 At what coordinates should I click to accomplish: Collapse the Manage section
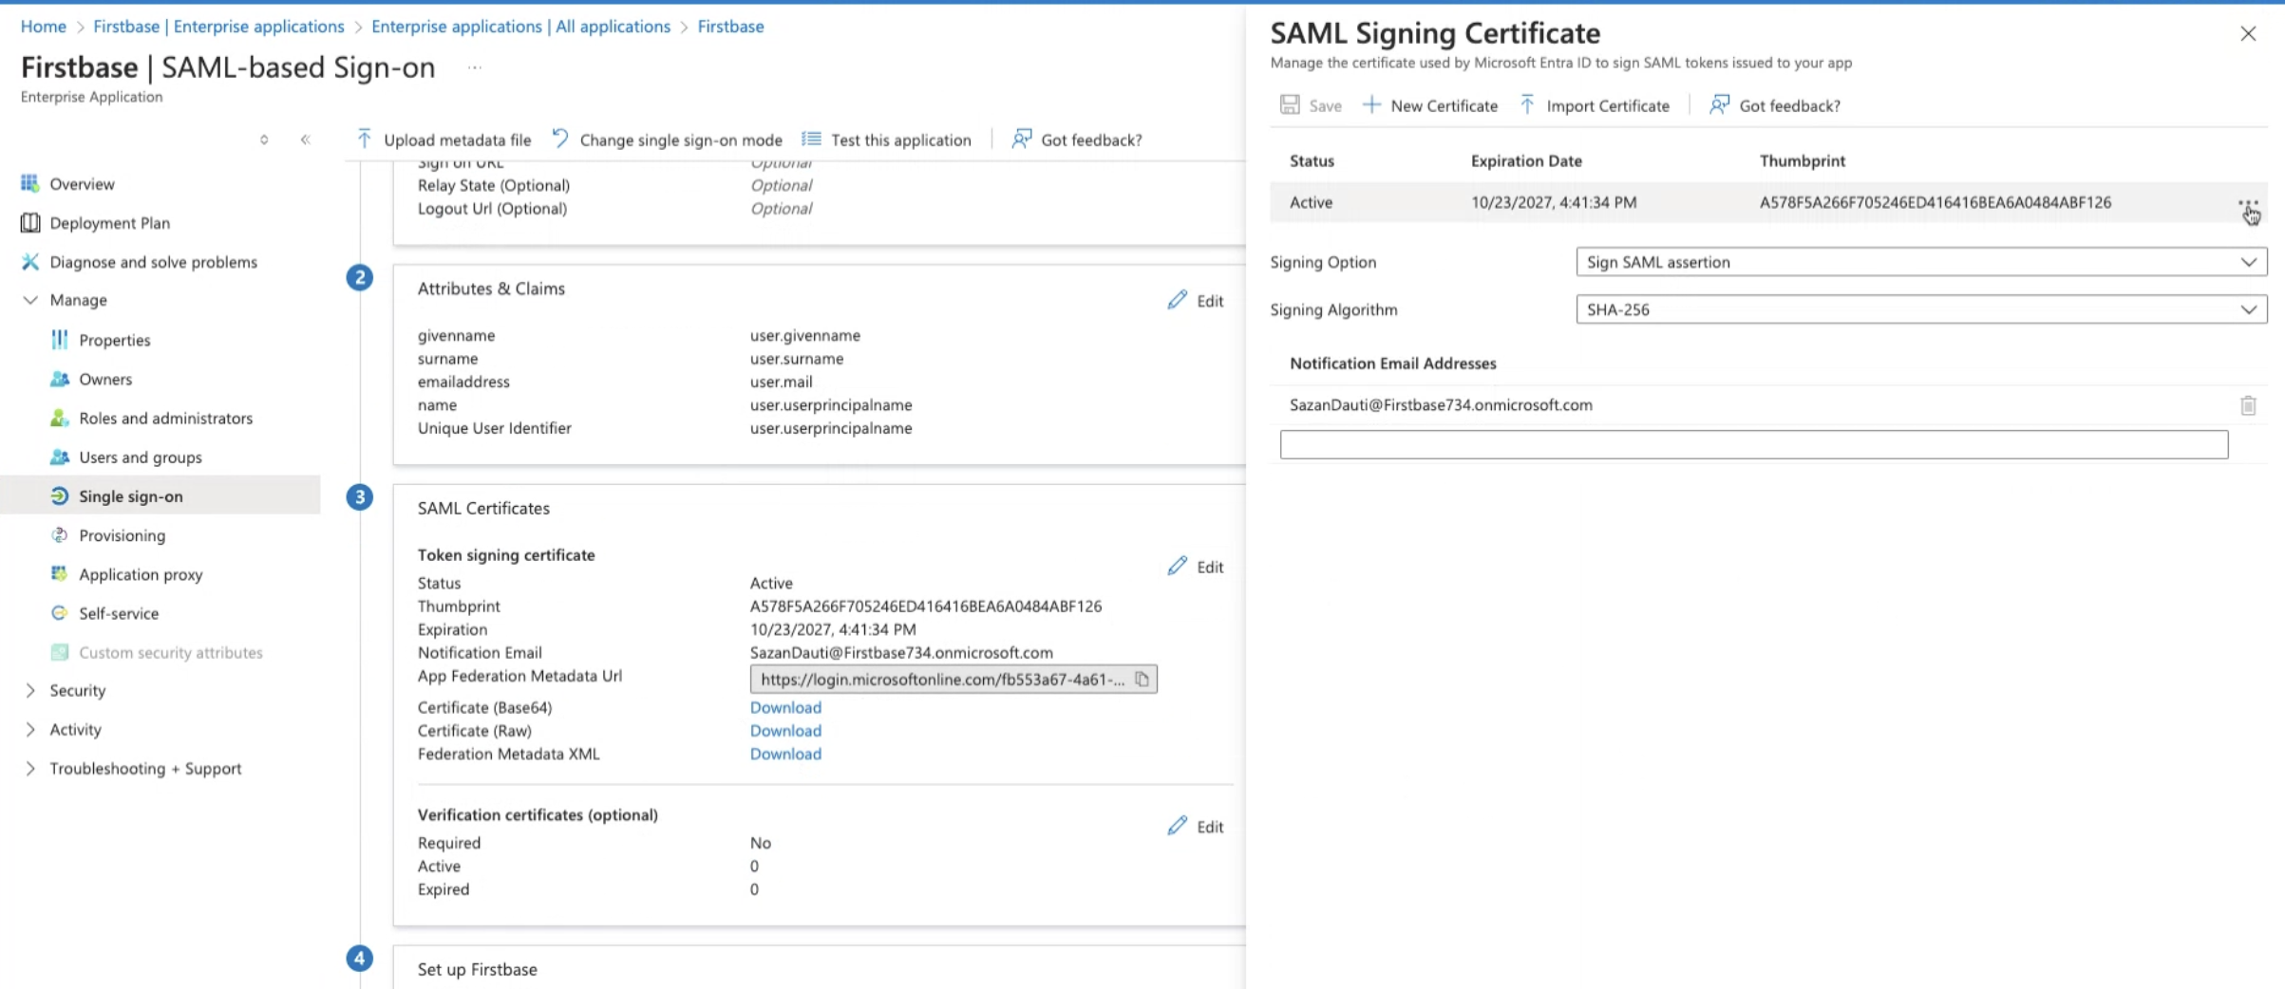[30, 300]
